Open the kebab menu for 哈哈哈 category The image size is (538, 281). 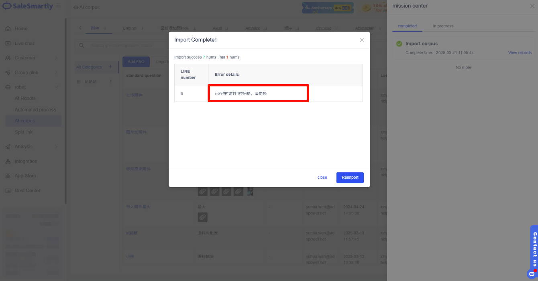point(111,82)
